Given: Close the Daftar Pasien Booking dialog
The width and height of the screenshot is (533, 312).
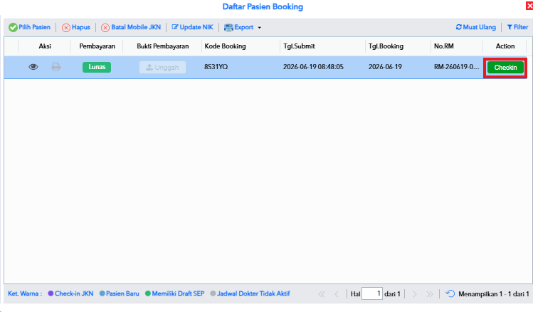Looking at the screenshot, I should [x=529, y=6].
